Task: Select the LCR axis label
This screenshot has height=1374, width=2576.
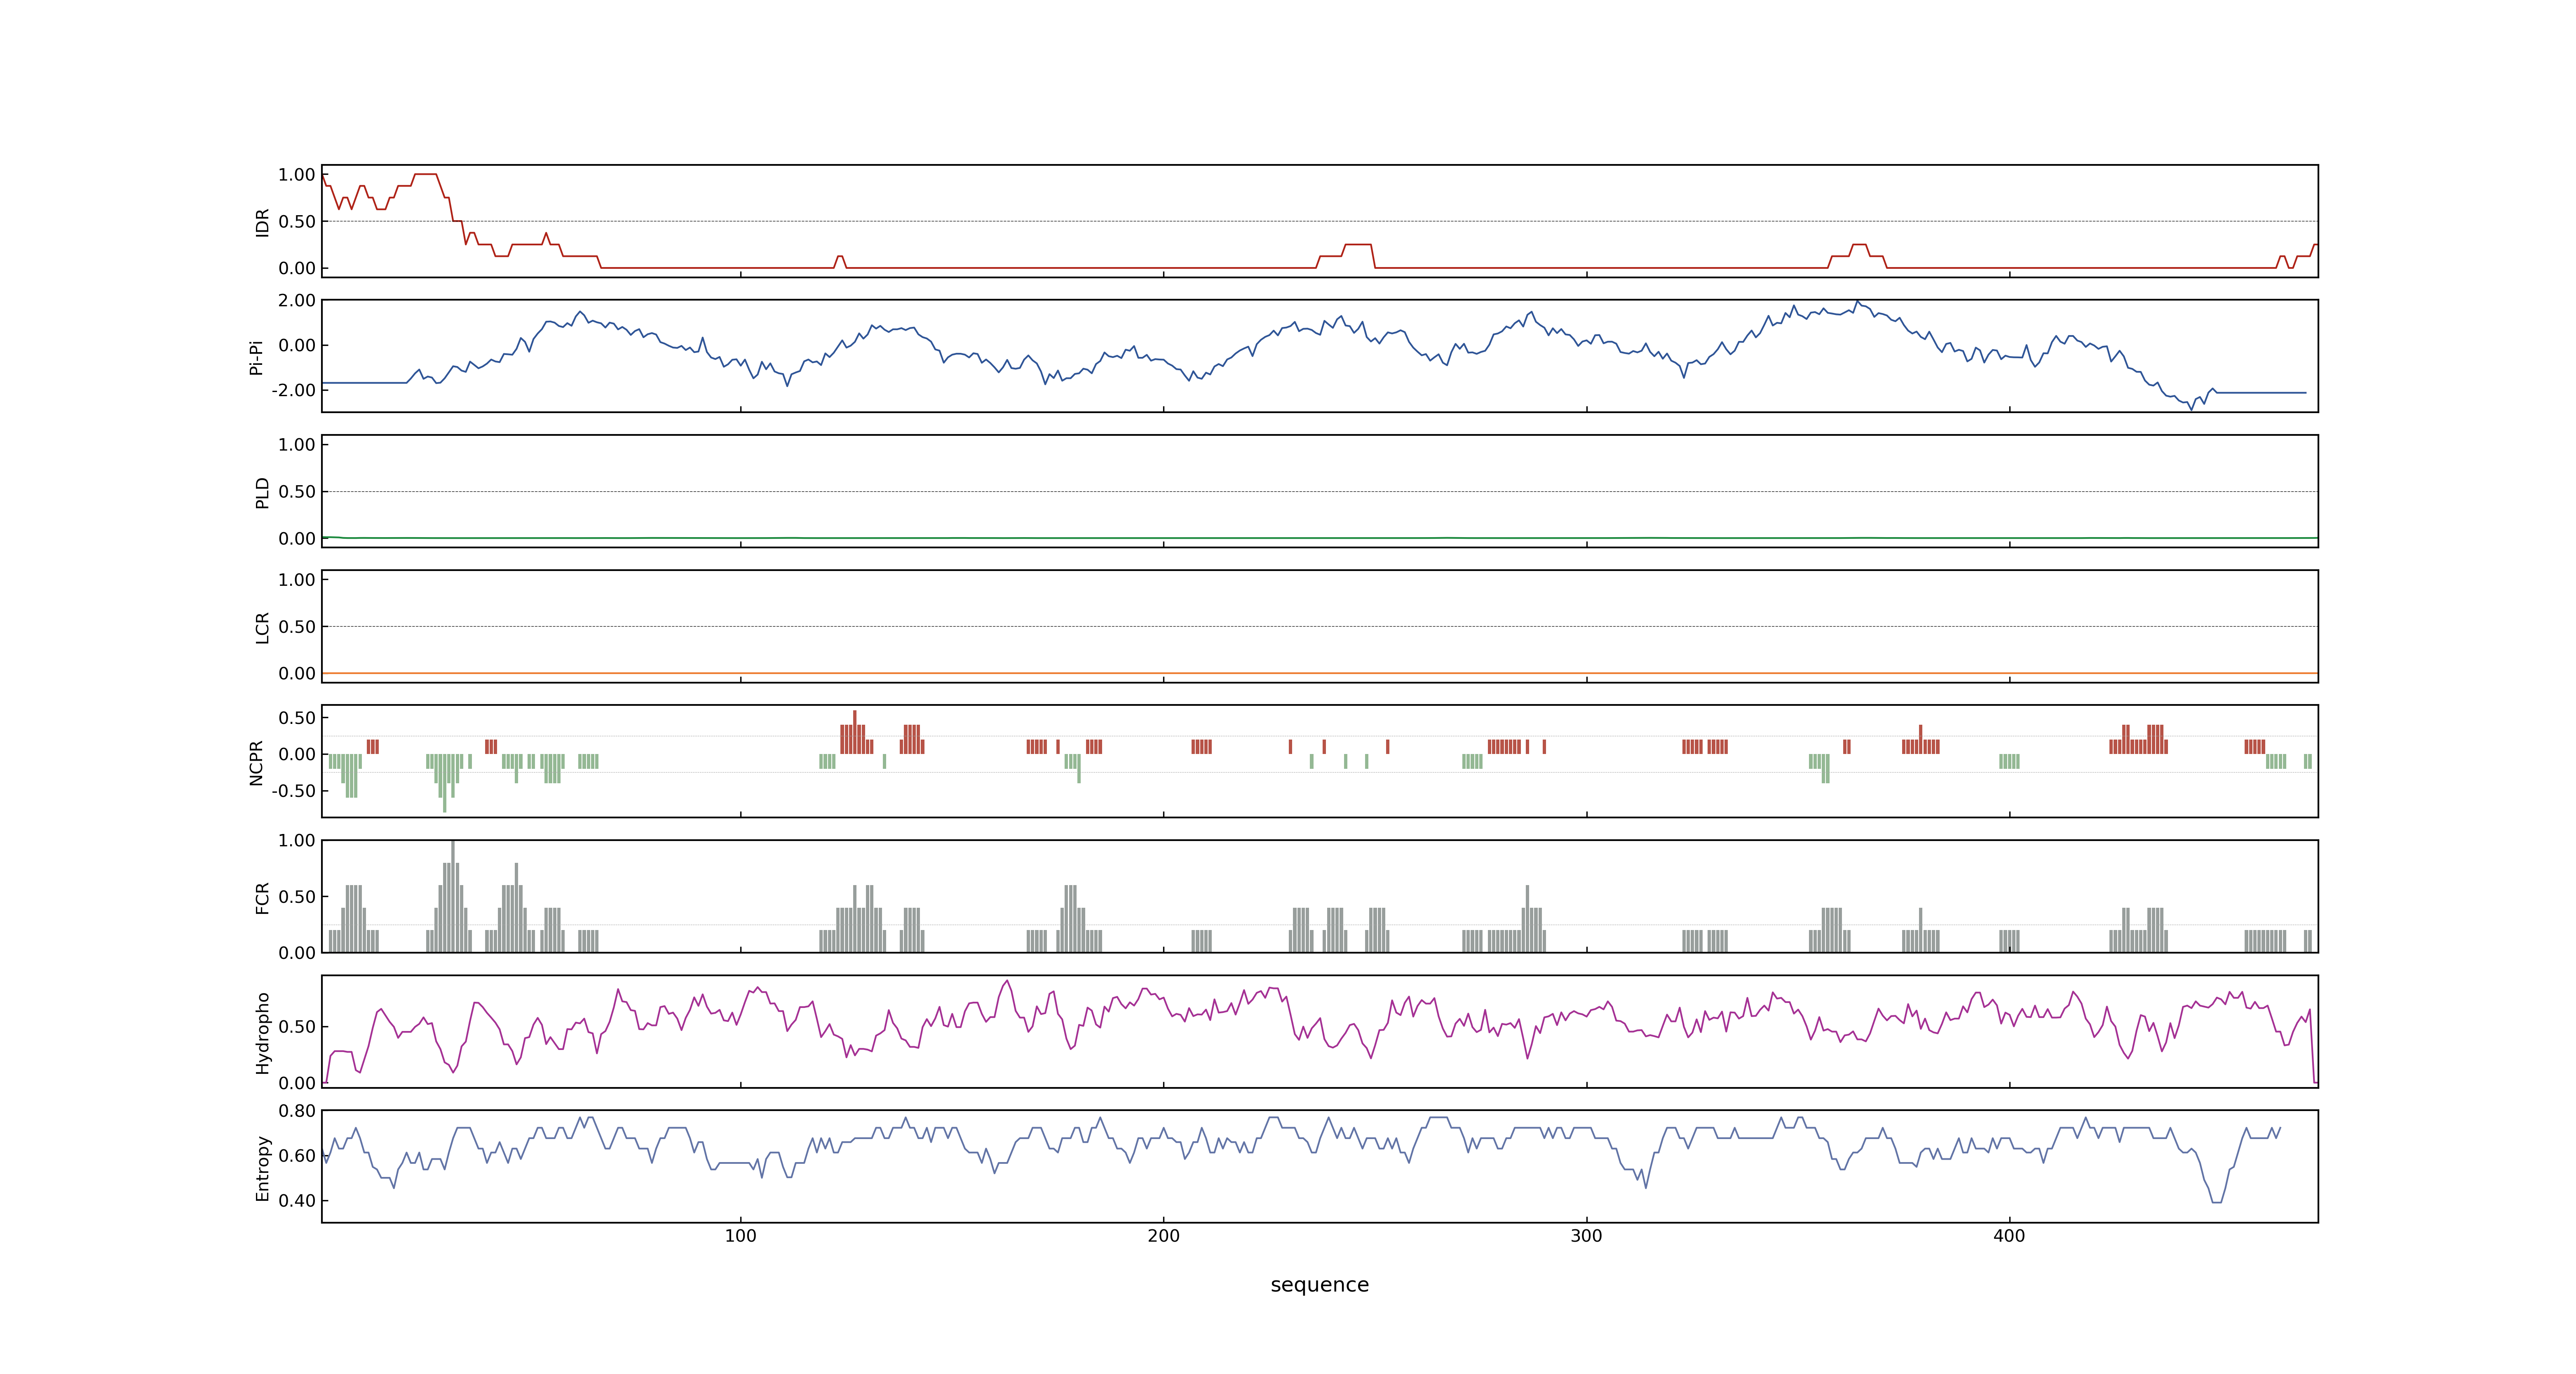Action: coord(263,627)
